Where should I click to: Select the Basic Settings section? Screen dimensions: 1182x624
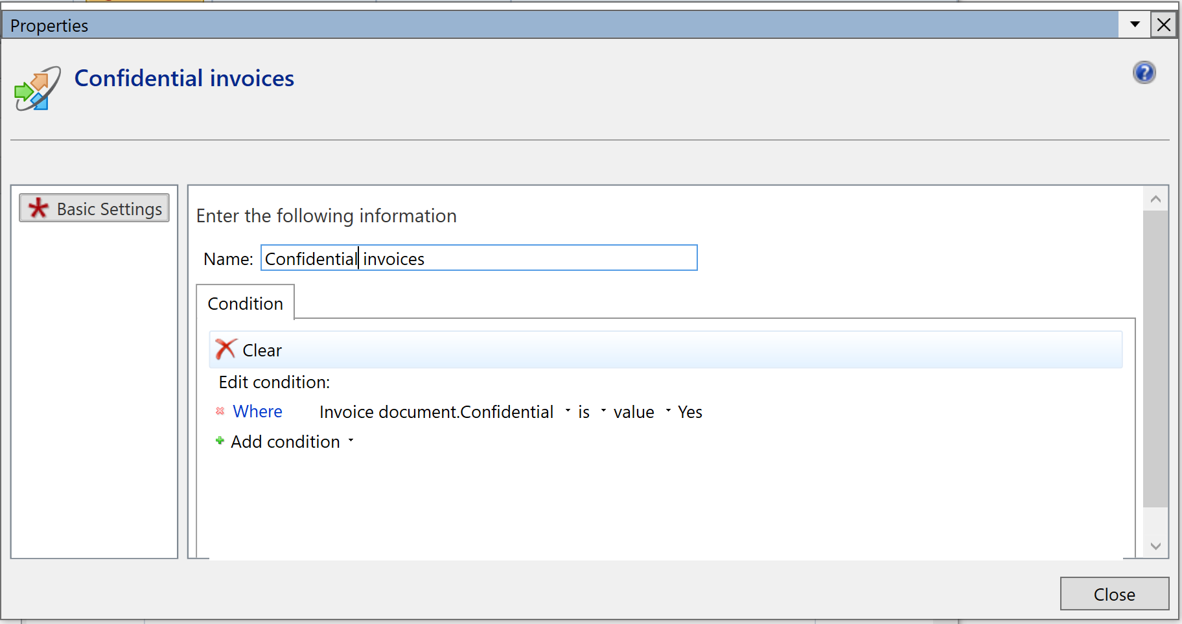coord(94,208)
